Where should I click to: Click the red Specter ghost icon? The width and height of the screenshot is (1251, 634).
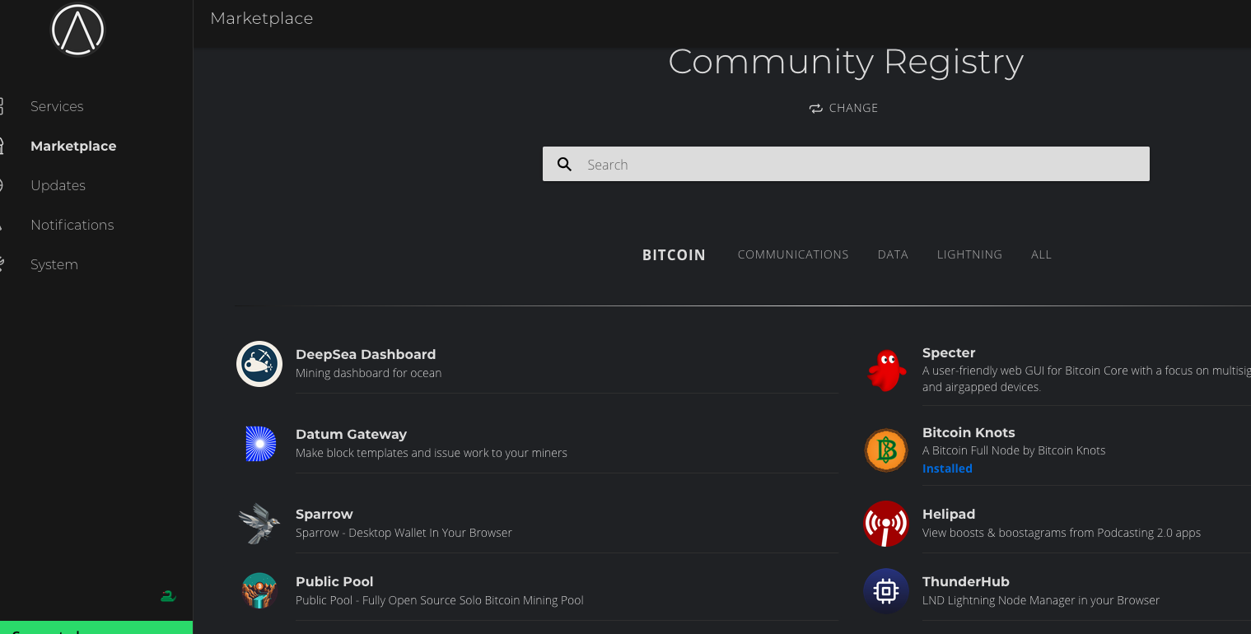[x=886, y=371]
